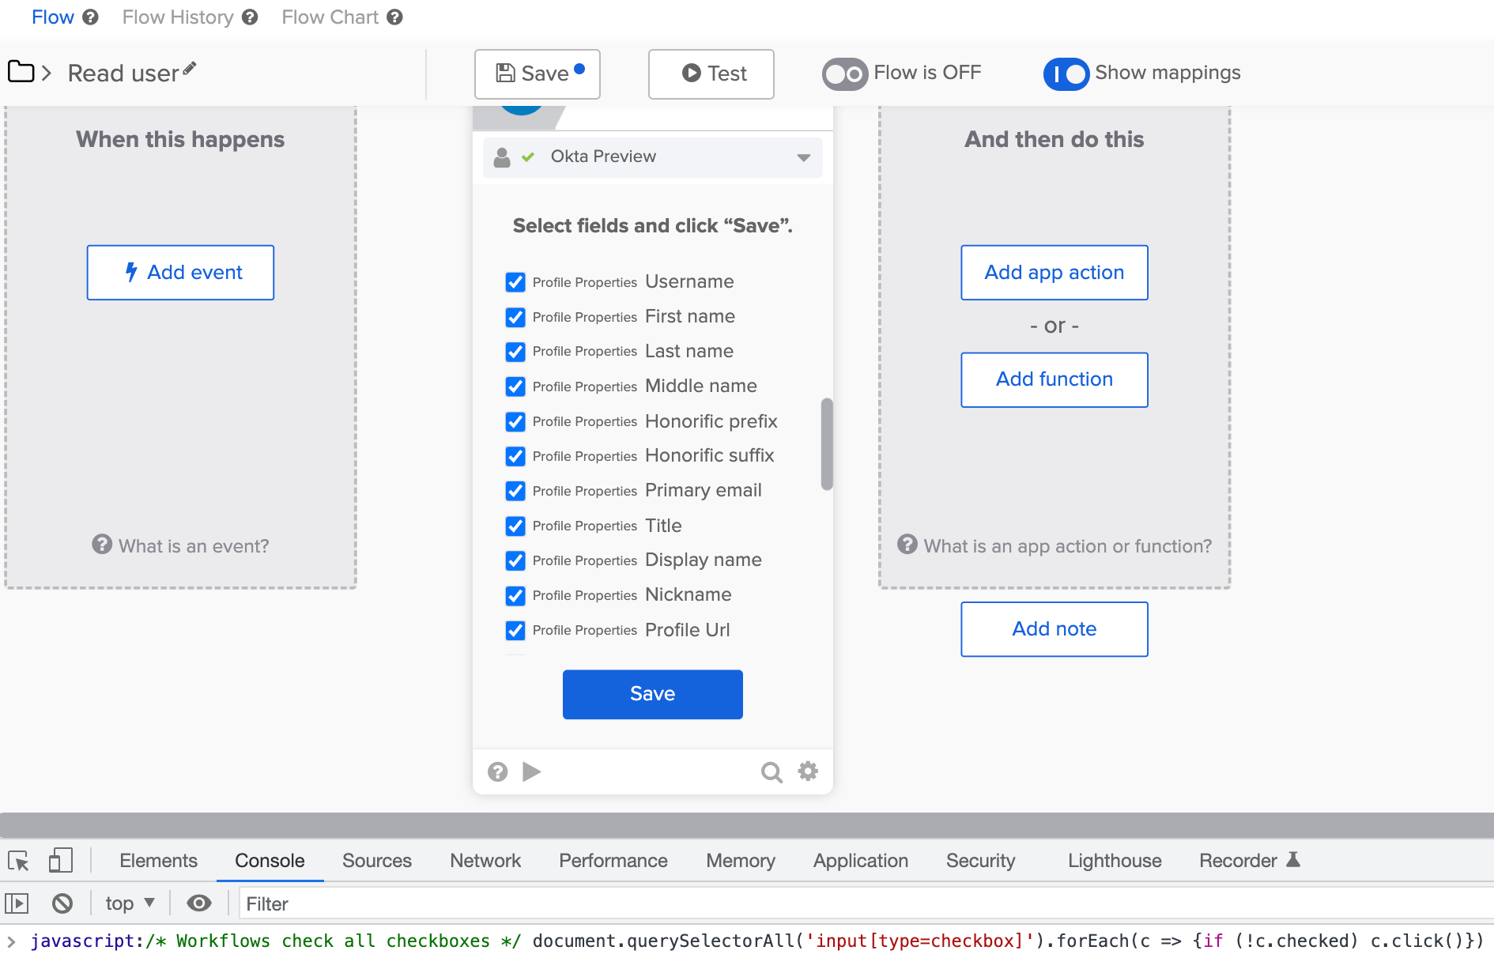1494x958 pixels.
Task: Expand folder path chevron
Action: click(47, 74)
